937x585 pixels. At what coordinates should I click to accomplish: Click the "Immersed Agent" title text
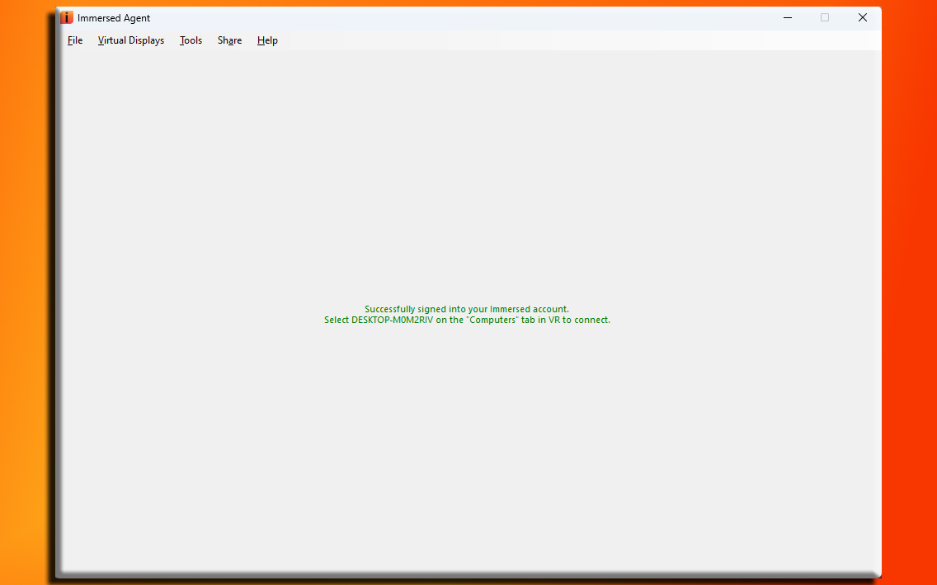click(x=114, y=18)
